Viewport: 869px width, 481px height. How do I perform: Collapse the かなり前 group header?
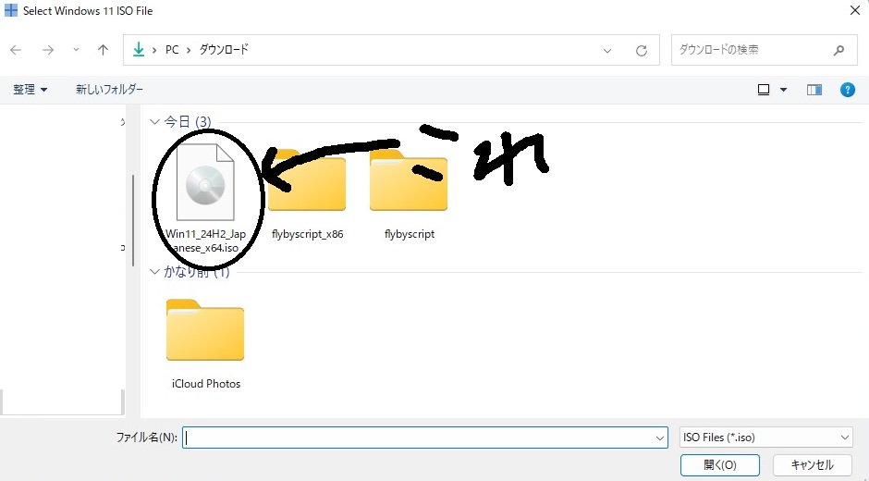[x=154, y=272]
